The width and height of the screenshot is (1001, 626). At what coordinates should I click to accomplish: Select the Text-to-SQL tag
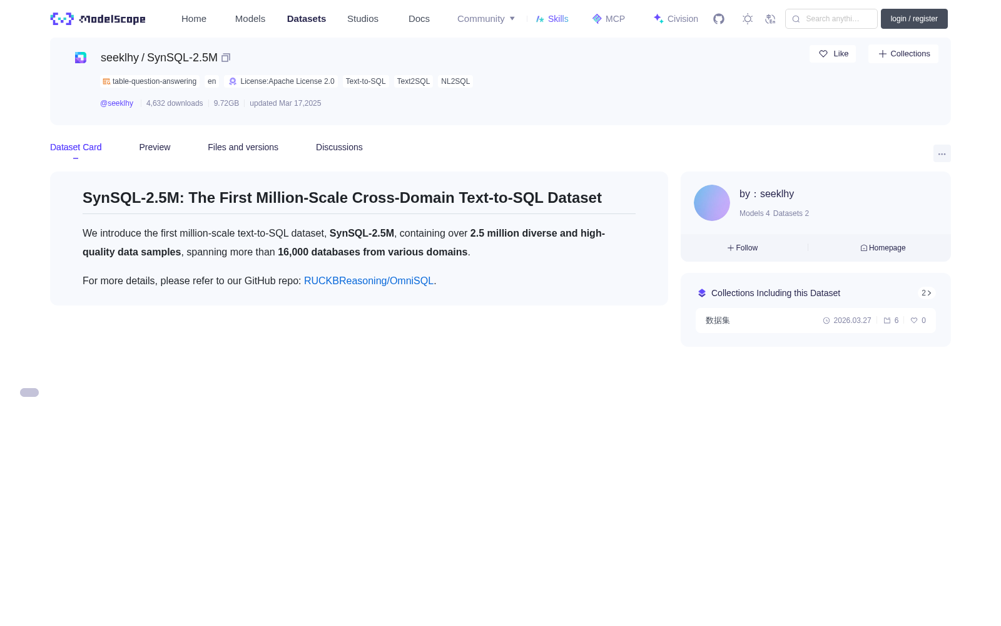(365, 81)
